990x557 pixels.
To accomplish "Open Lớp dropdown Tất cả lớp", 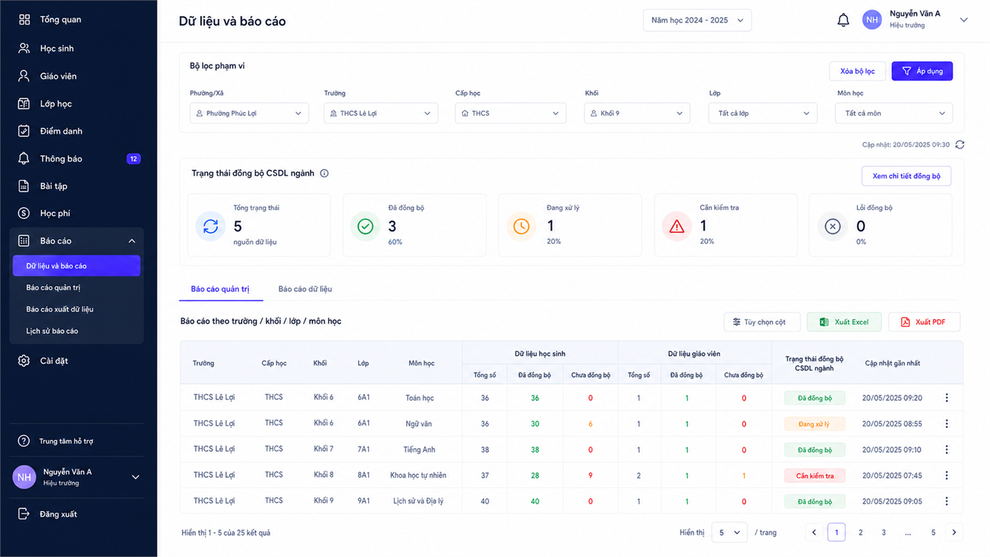I will tap(763, 113).
